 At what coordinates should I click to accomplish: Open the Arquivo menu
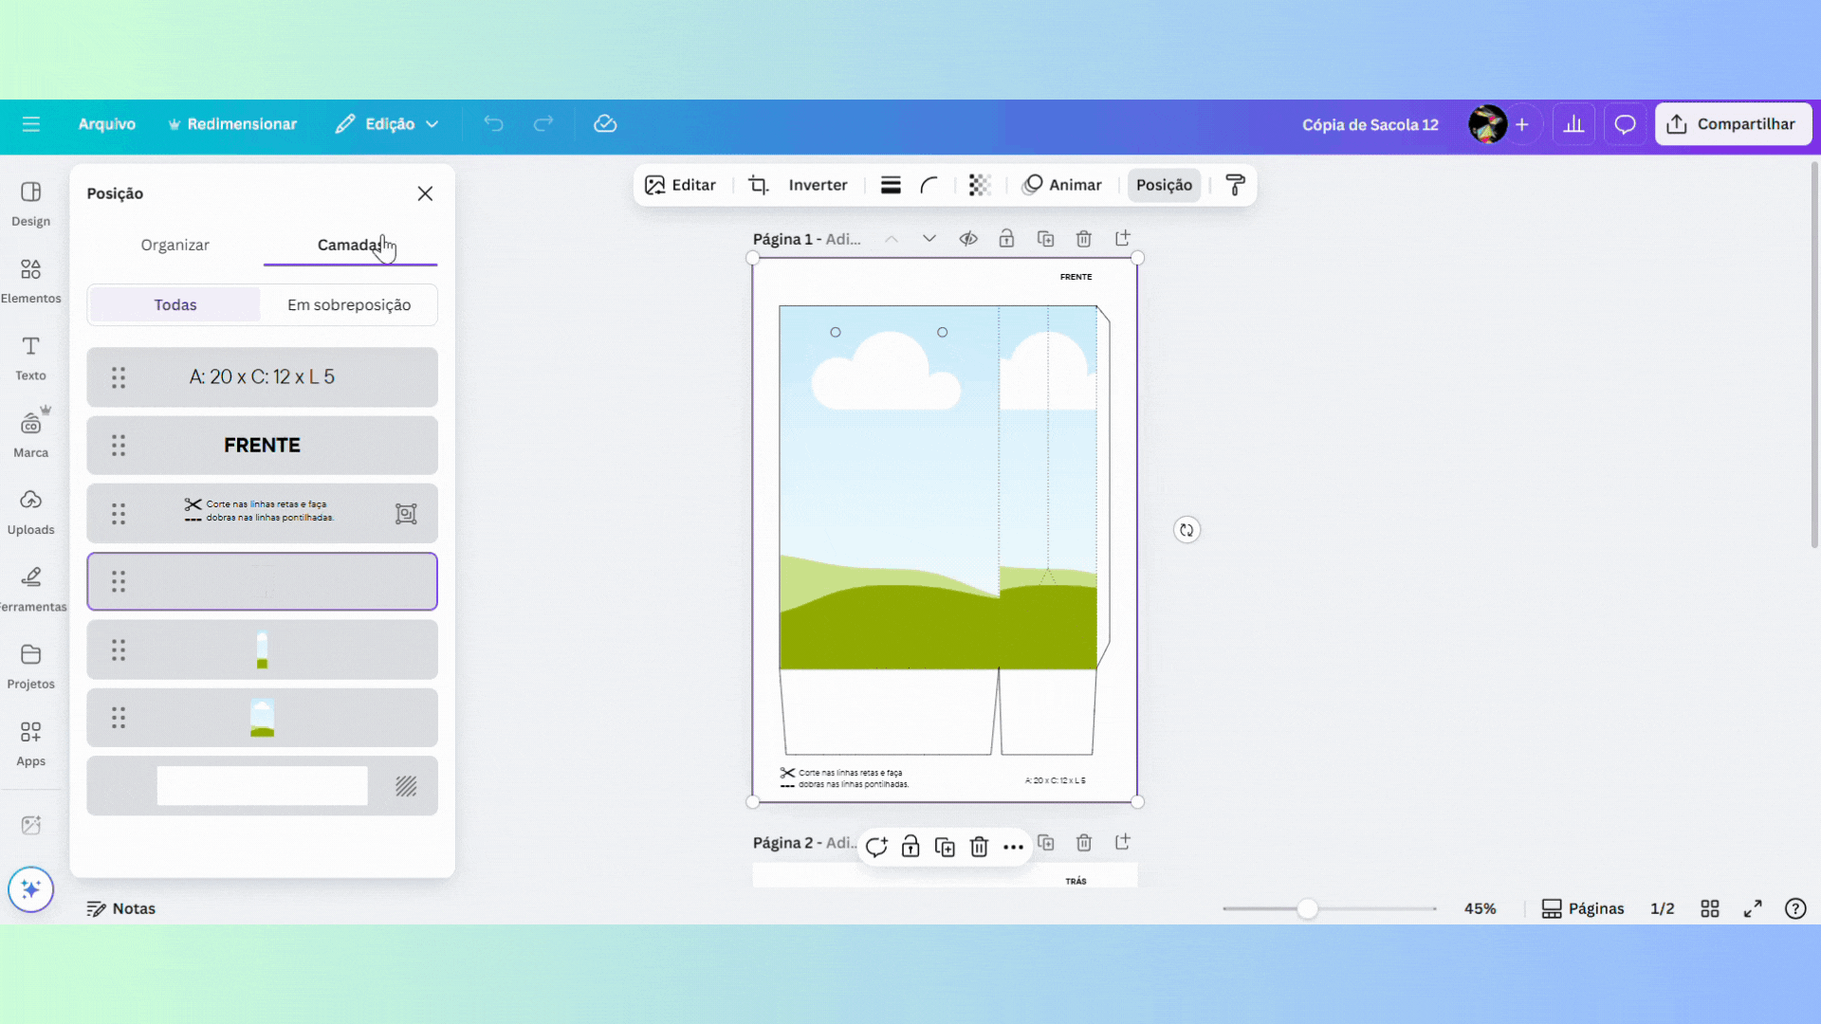tap(106, 124)
